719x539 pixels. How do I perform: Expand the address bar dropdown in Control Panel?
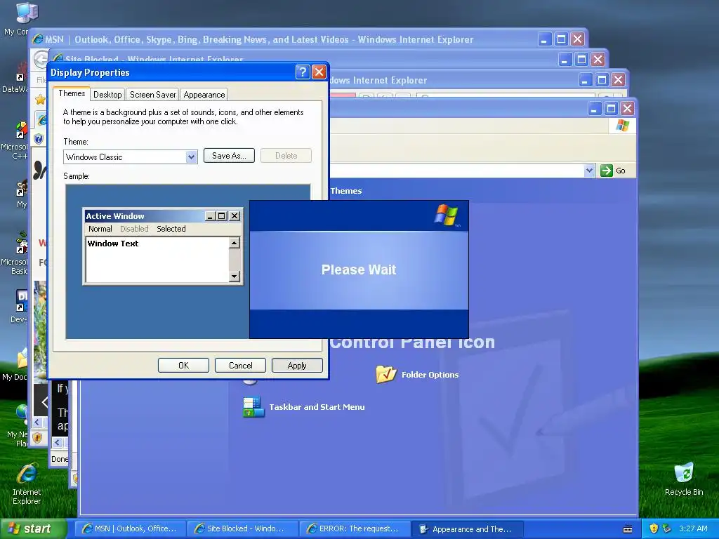click(589, 171)
